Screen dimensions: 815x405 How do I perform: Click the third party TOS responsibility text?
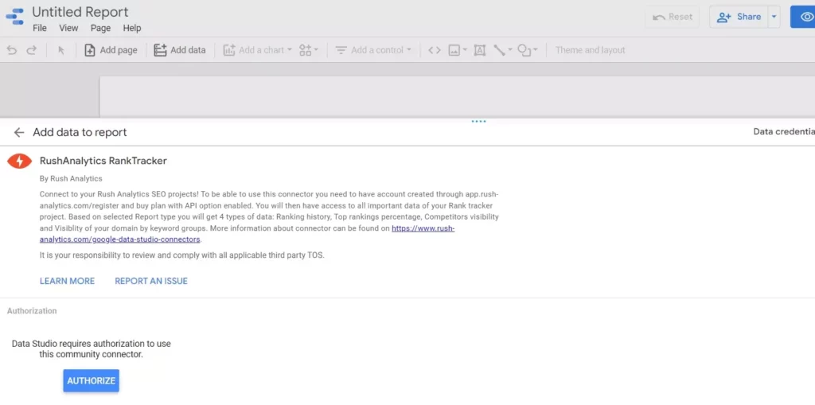[182, 255]
